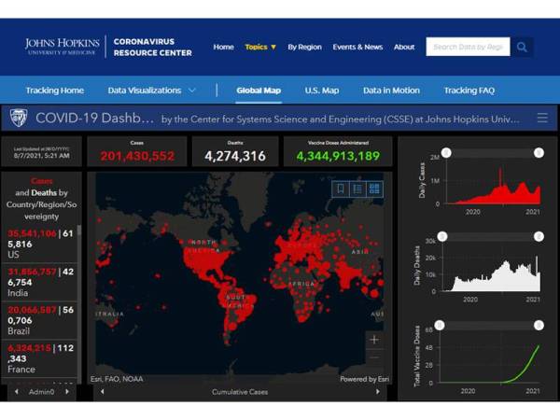560x420 pixels.
Task: Expand the Topics dropdown menu
Action: (x=260, y=47)
